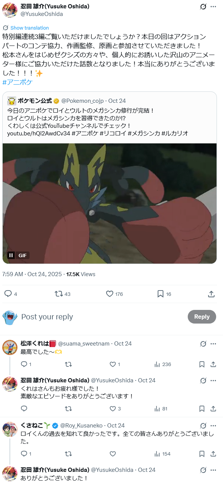Repost the main post with 43 reposts
This screenshot has height=484, width=223.
pos(59,294)
